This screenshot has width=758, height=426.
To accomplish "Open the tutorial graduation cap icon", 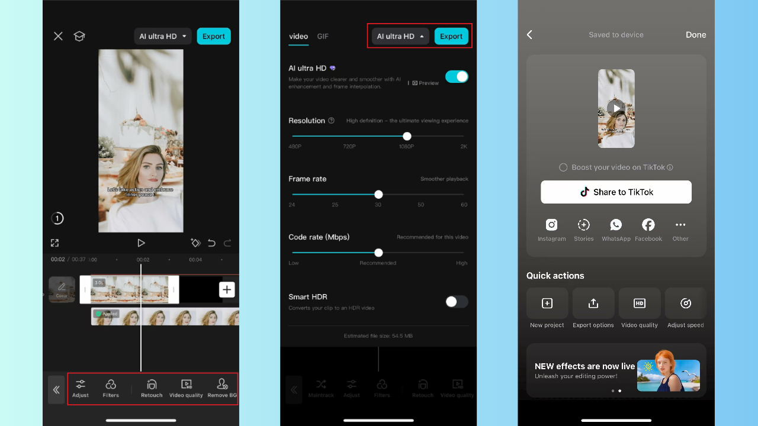I will pyautogui.click(x=79, y=36).
